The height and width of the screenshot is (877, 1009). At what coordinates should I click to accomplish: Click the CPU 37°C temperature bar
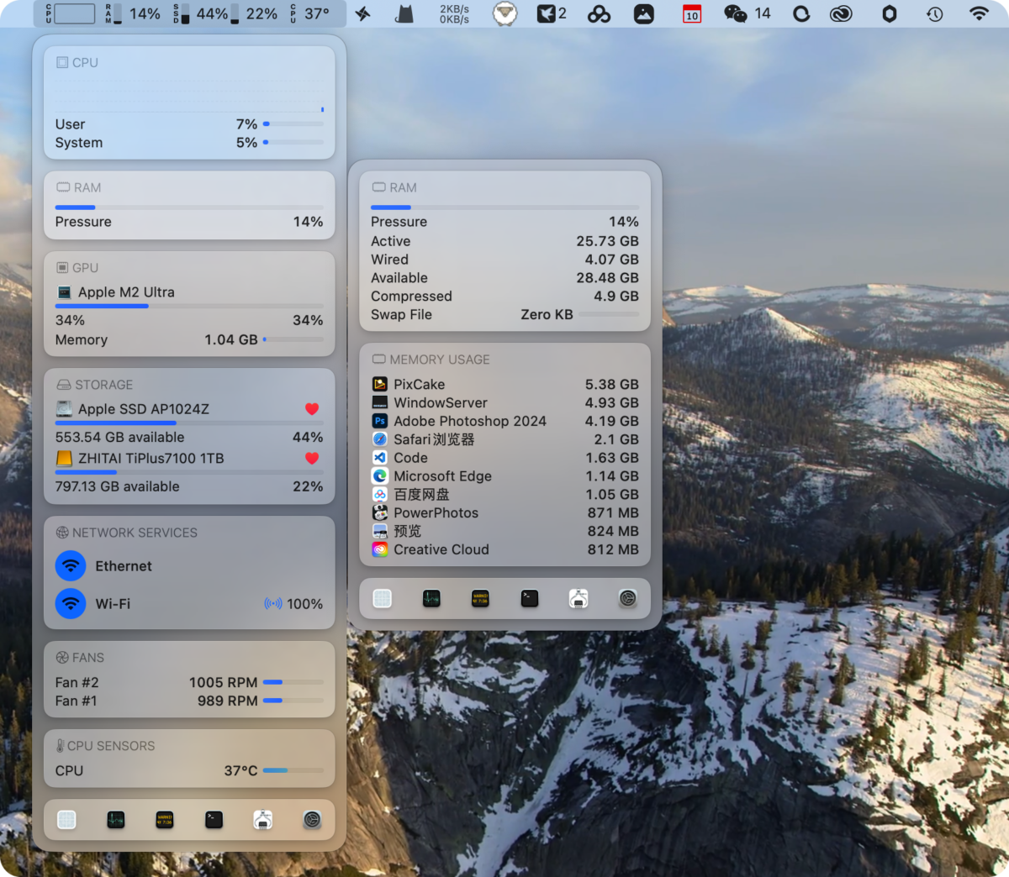coord(293,770)
